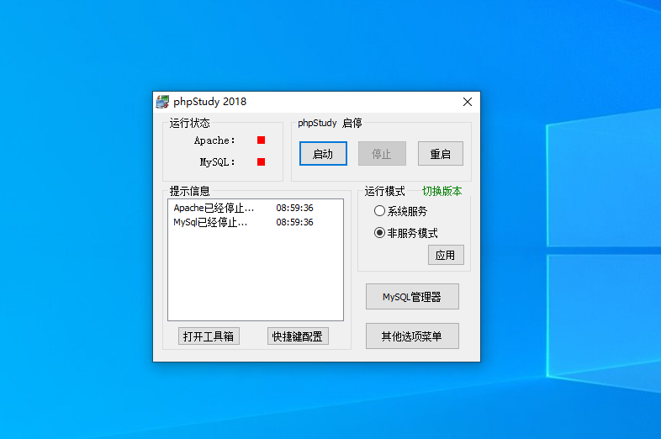Restart services with the 重启 button
661x439 pixels.
441,154
